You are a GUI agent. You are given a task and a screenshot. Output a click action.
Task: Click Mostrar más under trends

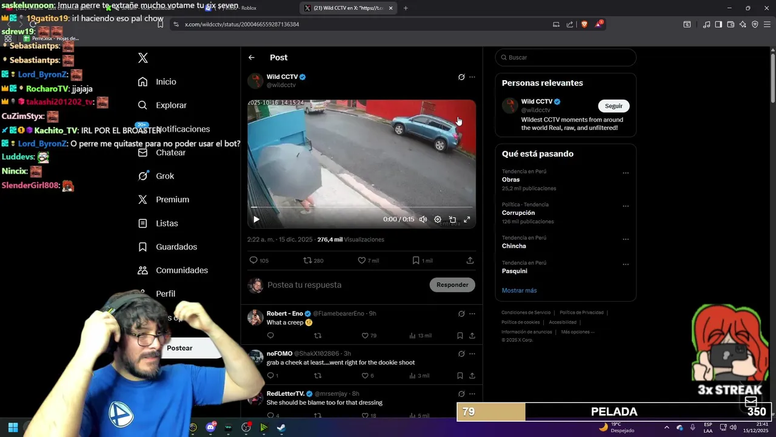519,291
